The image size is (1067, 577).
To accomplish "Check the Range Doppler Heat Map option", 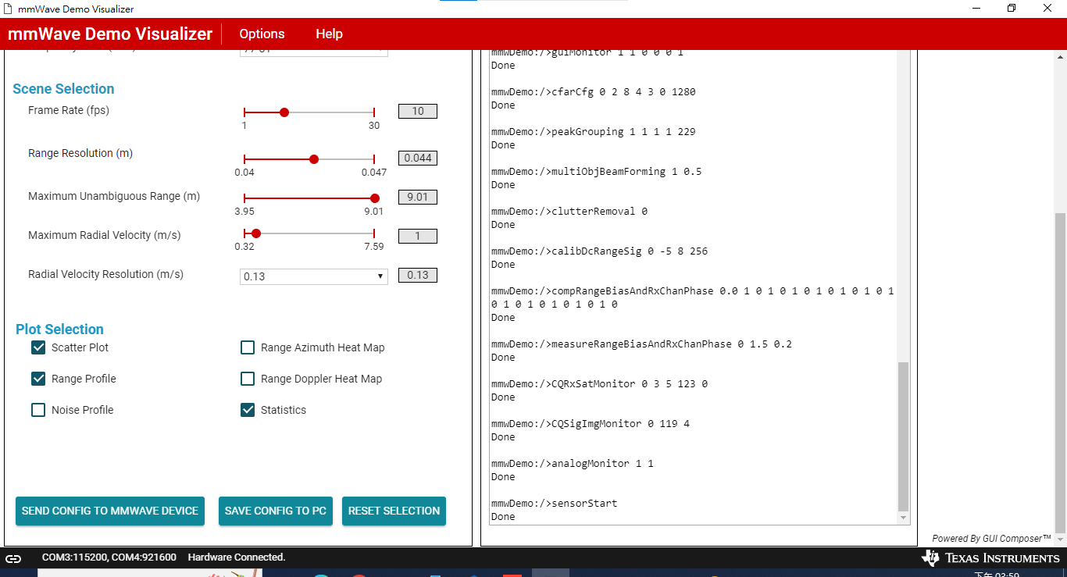I will (x=248, y=379).
